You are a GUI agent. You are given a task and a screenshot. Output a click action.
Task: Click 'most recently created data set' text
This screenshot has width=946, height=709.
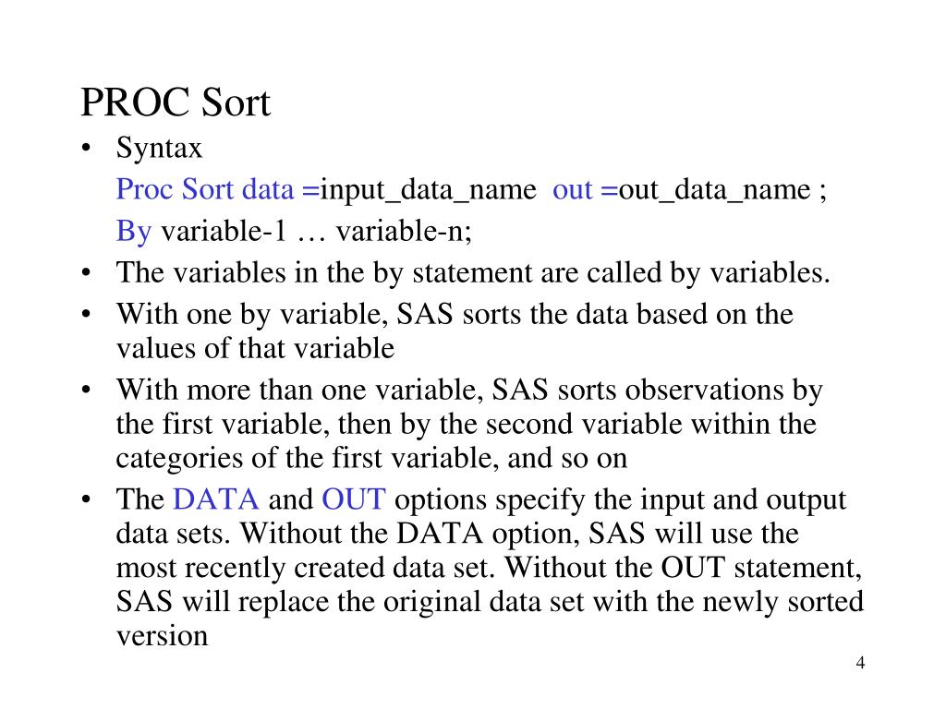(x=305, y=568)
